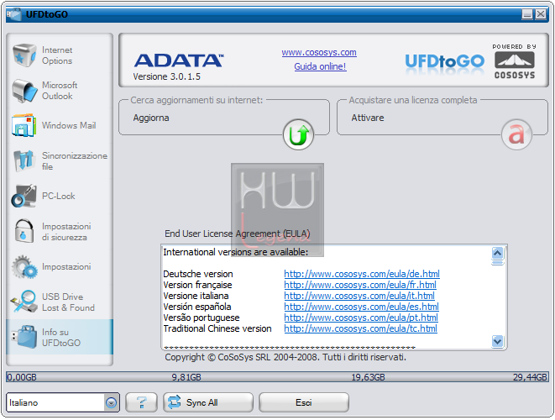Click 'International versions are available:' text
The height and width of the screenshot is (420, 555).
(236, 252)
